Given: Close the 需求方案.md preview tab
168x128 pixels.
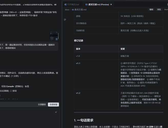Looking at the screenshot, I should (111, 4).
